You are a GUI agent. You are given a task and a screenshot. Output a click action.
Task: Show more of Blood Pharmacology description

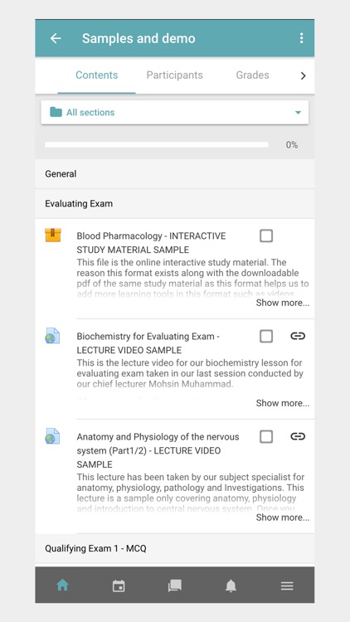pos(283,303)
